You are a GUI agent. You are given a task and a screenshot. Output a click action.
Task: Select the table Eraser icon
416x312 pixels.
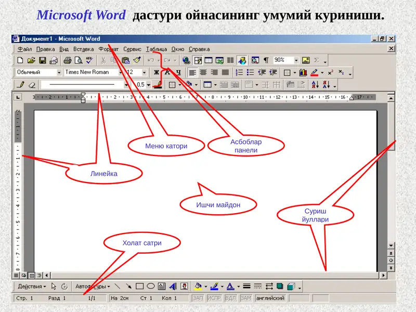click(x=32, y=85)
